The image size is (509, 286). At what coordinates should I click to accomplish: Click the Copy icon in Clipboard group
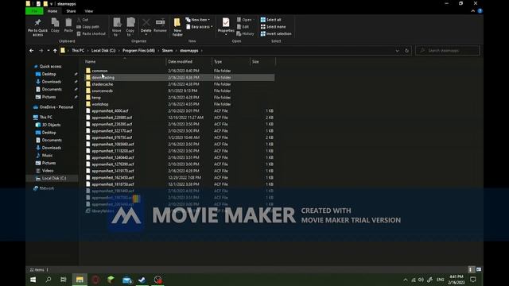[x=55, y=25]
